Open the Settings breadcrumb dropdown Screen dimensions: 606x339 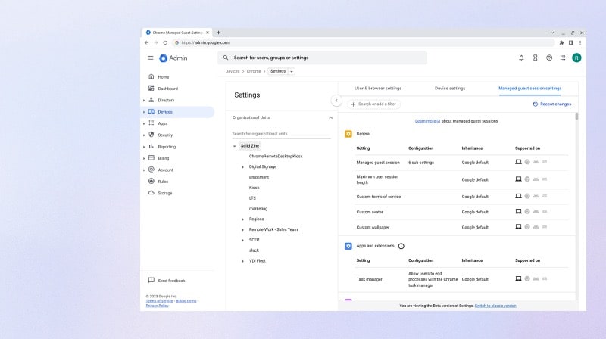pyautogui.click(x=292, y=71)
